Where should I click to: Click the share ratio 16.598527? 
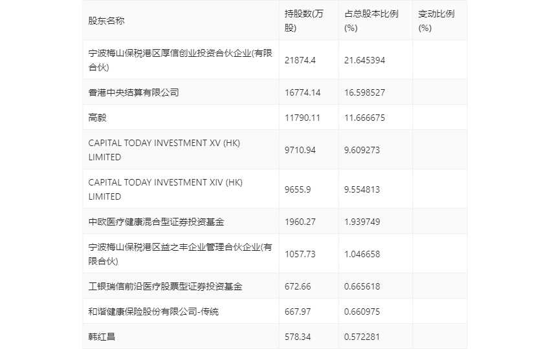click(x=364, y=92)
